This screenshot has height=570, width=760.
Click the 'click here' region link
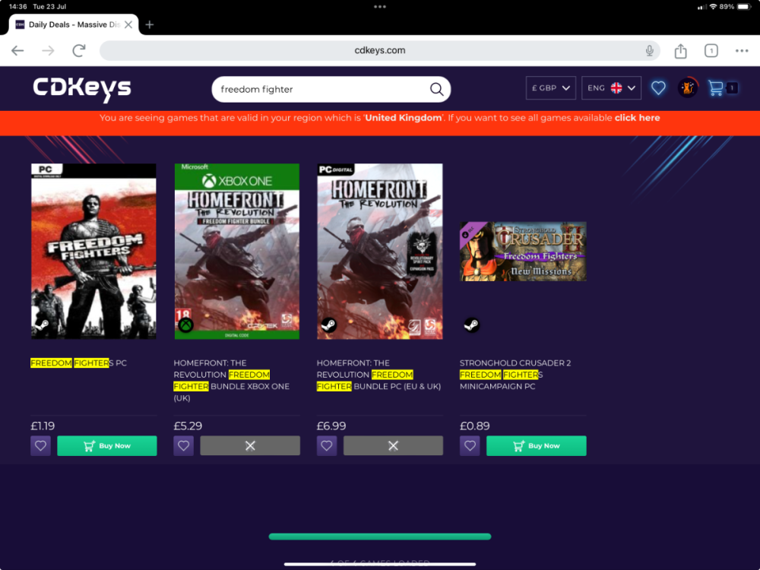click(637, 118)
